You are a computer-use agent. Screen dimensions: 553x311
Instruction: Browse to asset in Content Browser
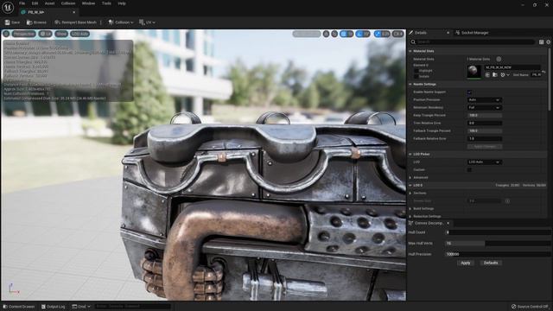tap(36, 22)
